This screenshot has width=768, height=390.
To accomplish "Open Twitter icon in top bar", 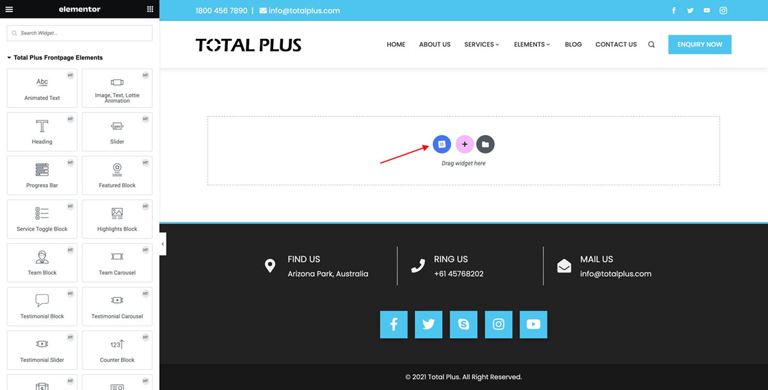I will coord(691,11).
